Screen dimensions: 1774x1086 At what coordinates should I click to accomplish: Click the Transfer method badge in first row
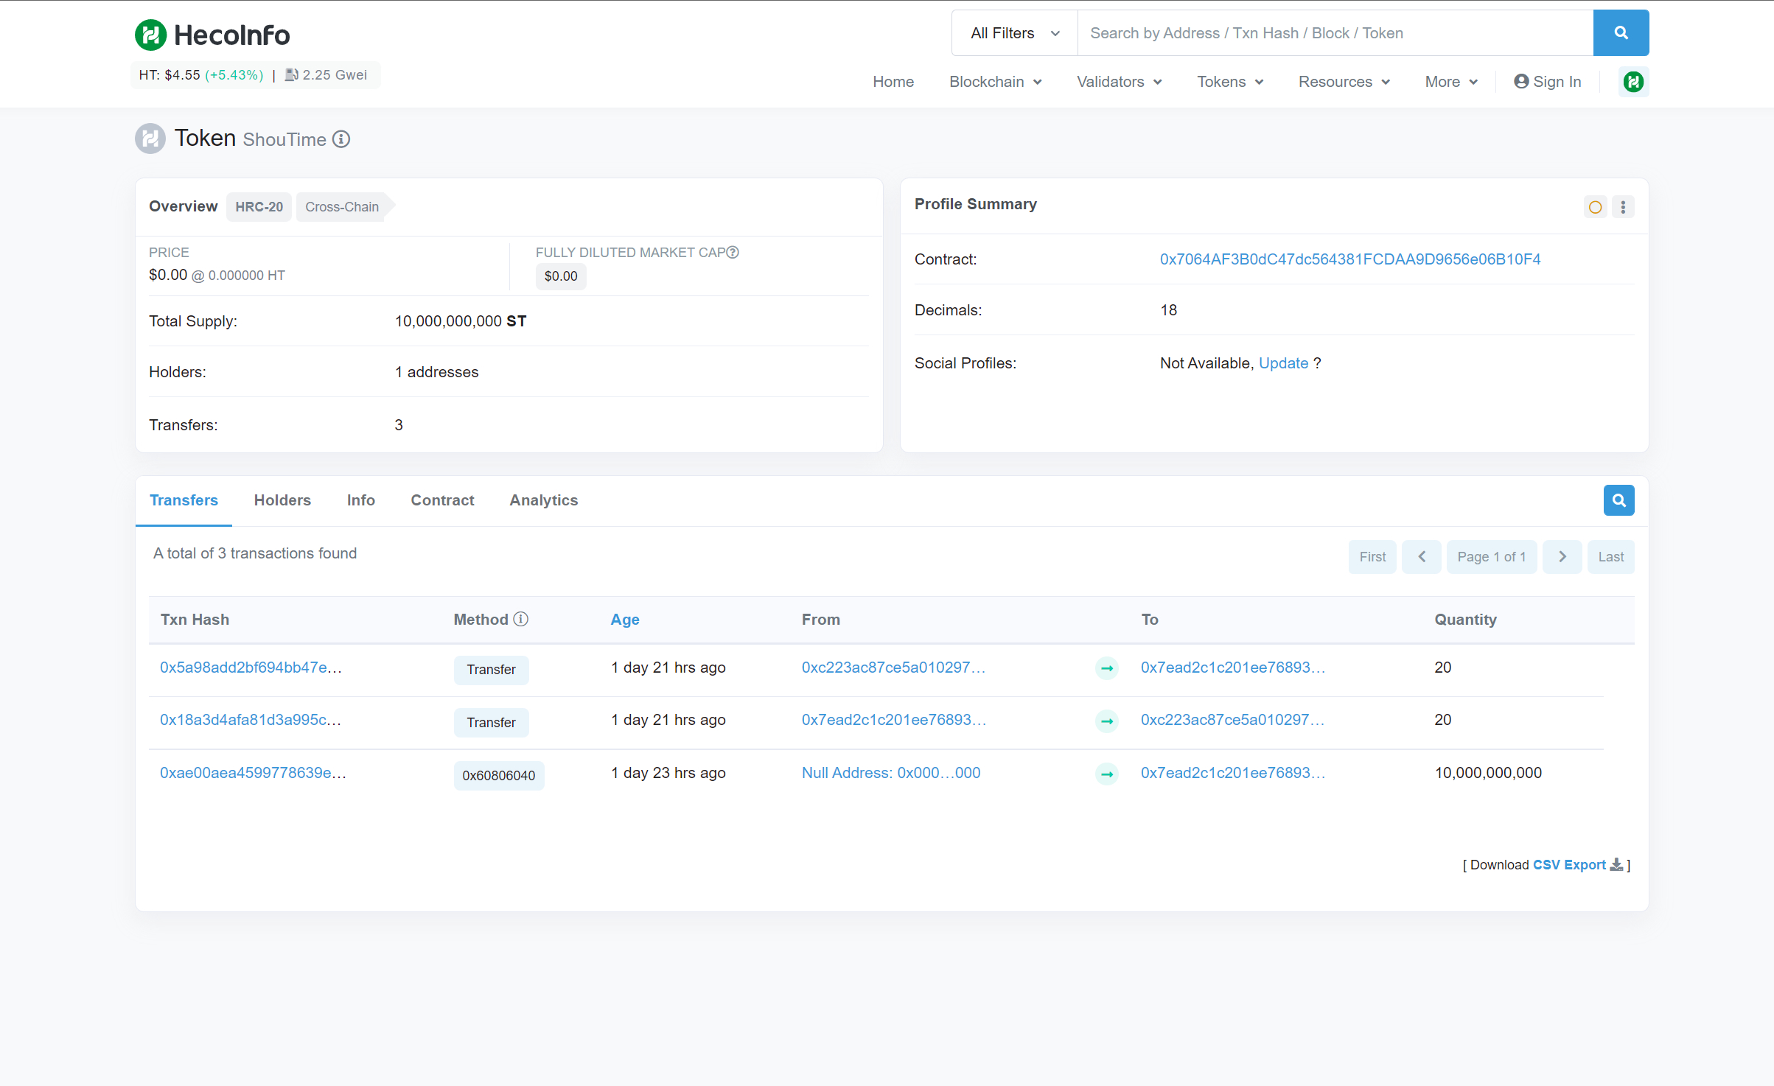tap(491, 670)
